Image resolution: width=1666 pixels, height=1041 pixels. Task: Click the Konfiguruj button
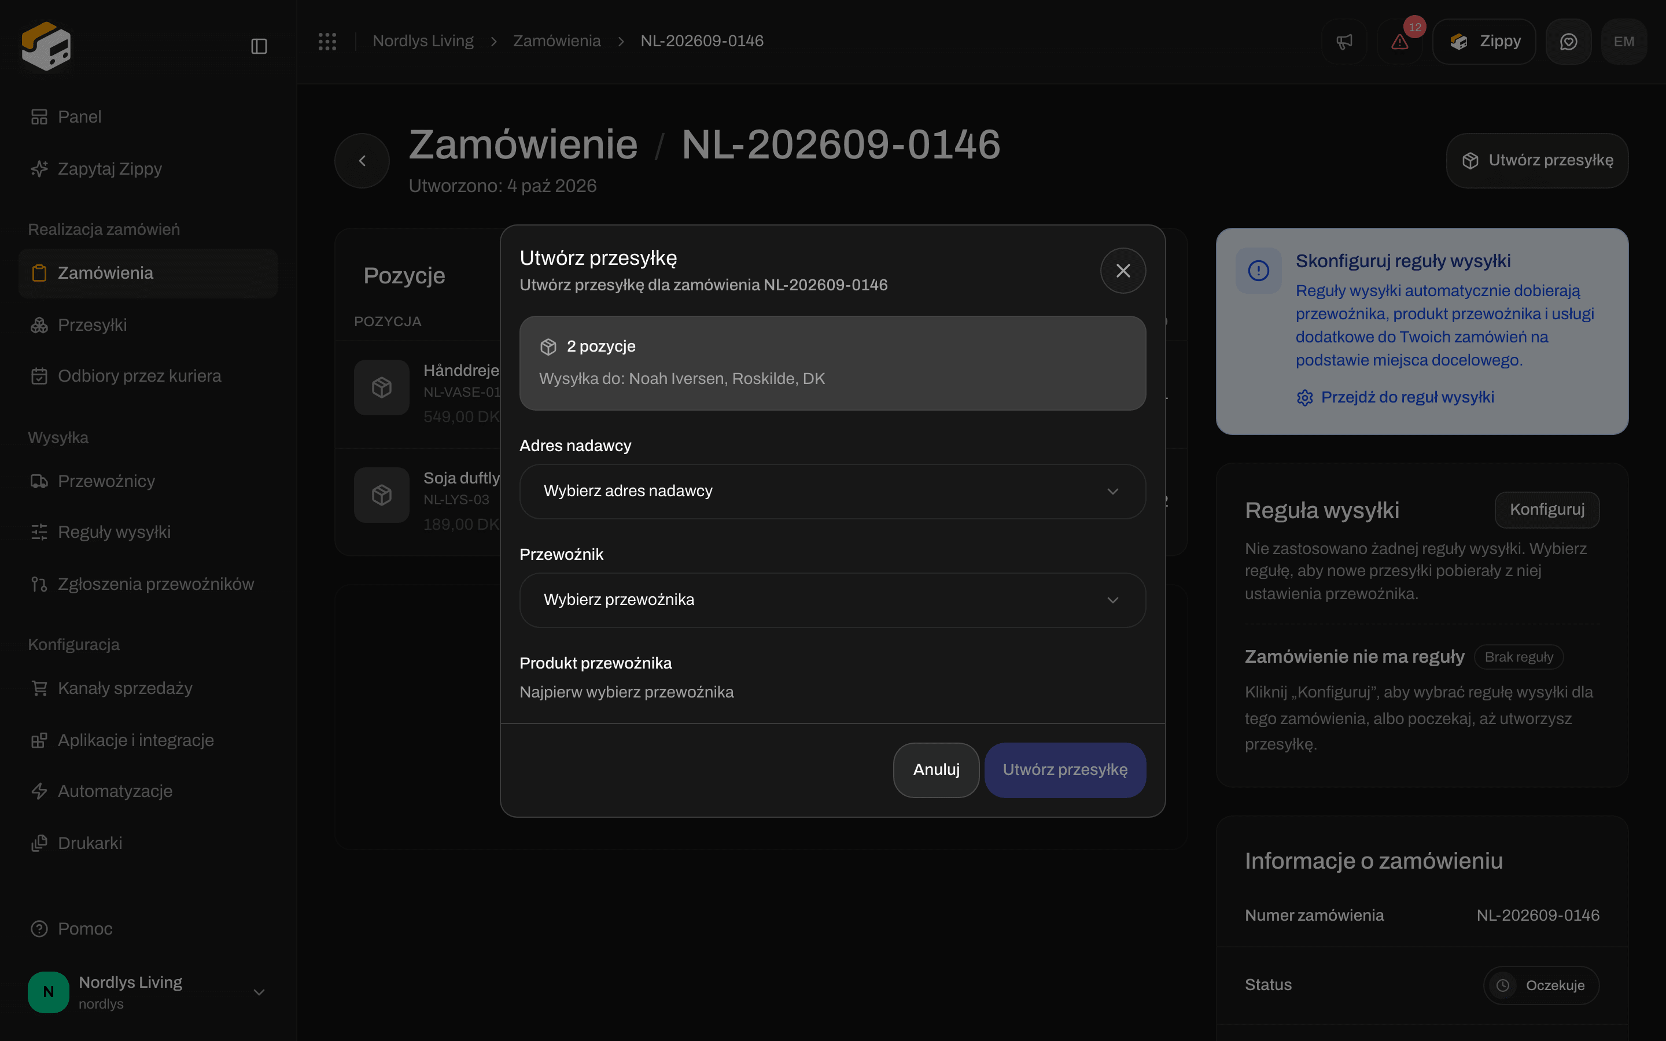tap(1547, 510)
